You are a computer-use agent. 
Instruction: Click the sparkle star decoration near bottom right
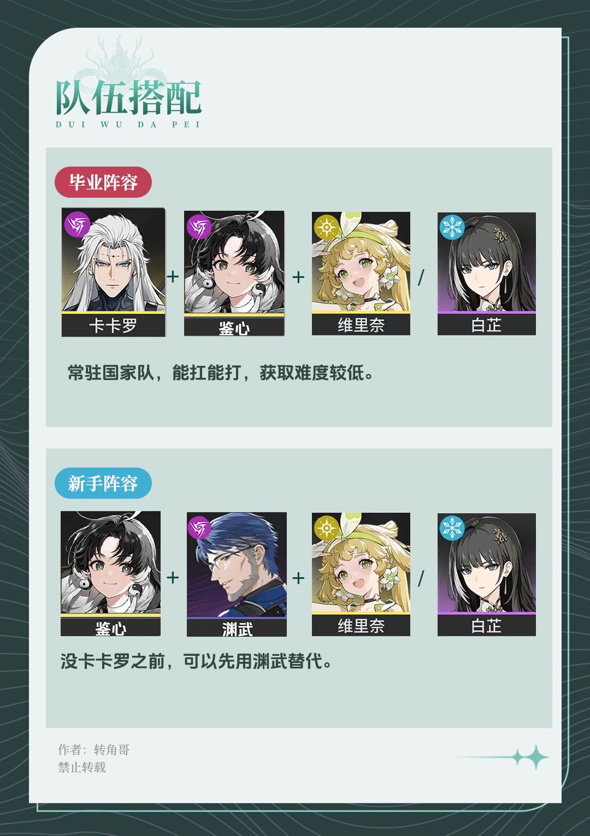point(530,757)
